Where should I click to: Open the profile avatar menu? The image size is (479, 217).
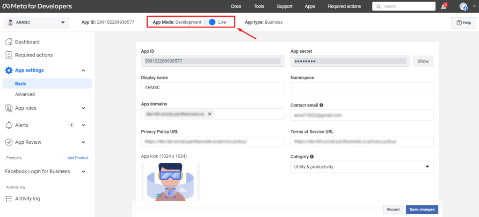(464, 7)
